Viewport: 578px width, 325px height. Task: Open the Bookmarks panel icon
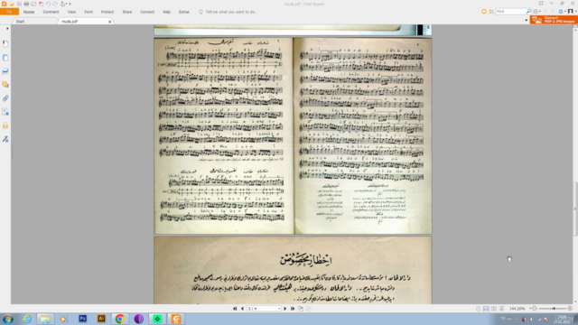click(5, 44)
